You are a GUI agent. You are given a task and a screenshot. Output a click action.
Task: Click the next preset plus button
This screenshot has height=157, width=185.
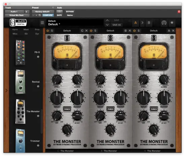point(36,15)
